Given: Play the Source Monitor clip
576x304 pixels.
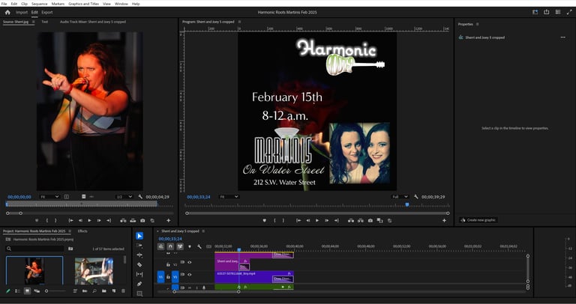Looking at the screenshot, I should point(89,220).
